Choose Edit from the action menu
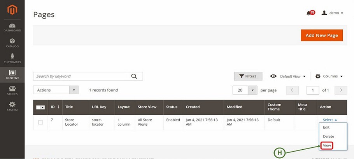354x159 pixels. point(333,127)
